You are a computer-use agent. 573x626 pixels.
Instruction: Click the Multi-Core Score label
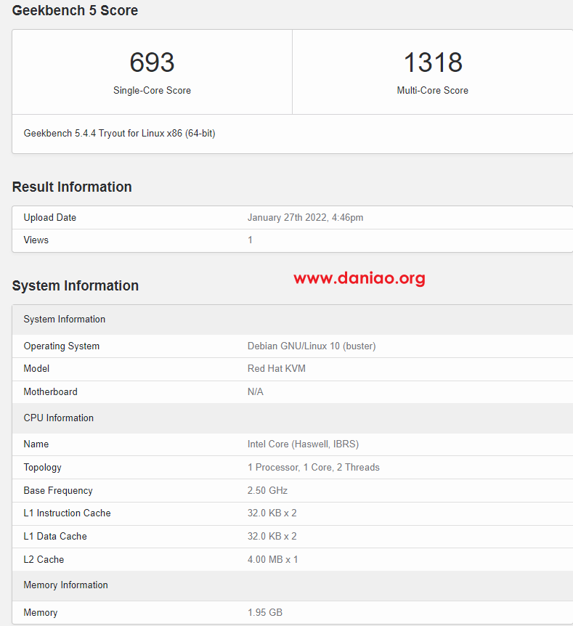(432, 91)
